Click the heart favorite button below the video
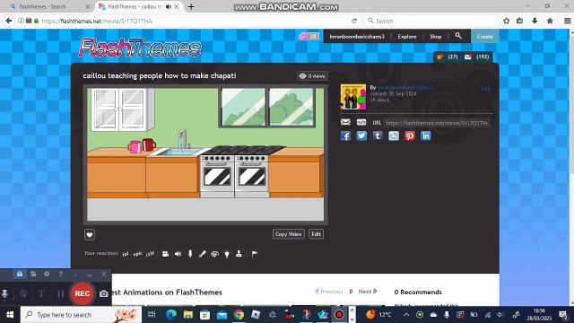Viewport: 574px width, 323px height. [x=90, y=235]
